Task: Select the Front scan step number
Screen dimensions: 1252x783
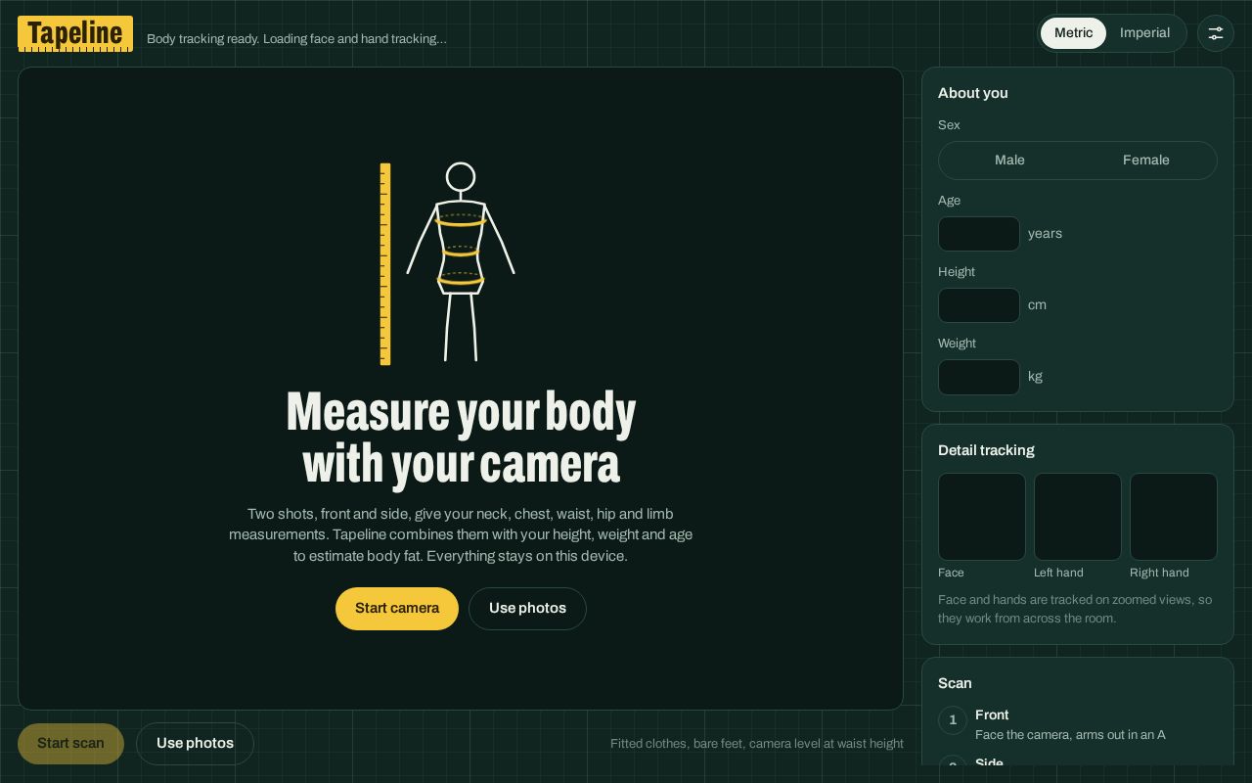Action: pos(953,720)
